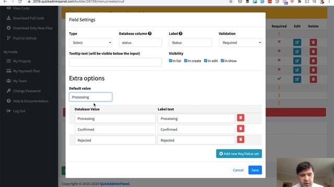Click Database Value field containing Rejected
This screenshot has width=334, height=187.
pos(115,140)
